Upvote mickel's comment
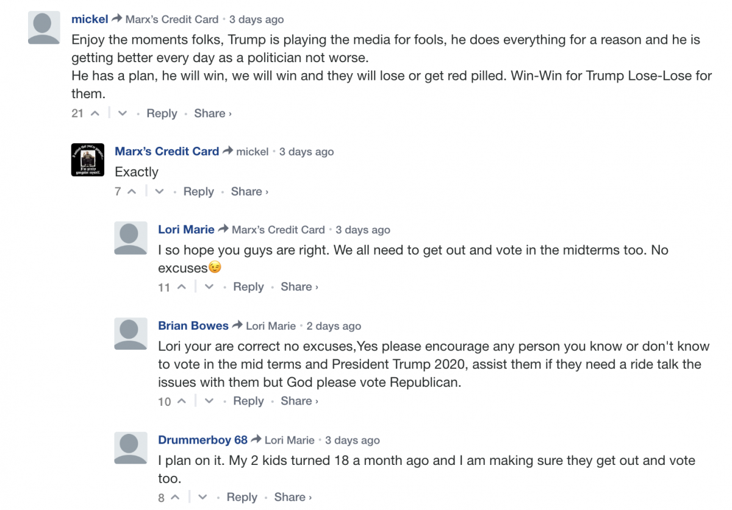The height and width of the screenshot is (510, 732). coord(95,113)
